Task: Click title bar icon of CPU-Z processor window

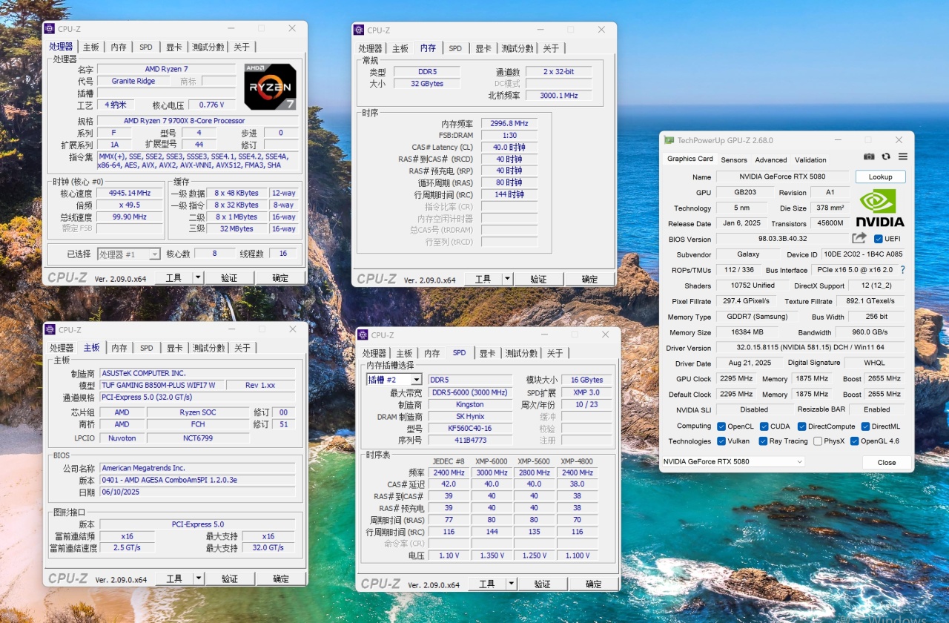Action: pyautogui.click(x=50, y=29)
